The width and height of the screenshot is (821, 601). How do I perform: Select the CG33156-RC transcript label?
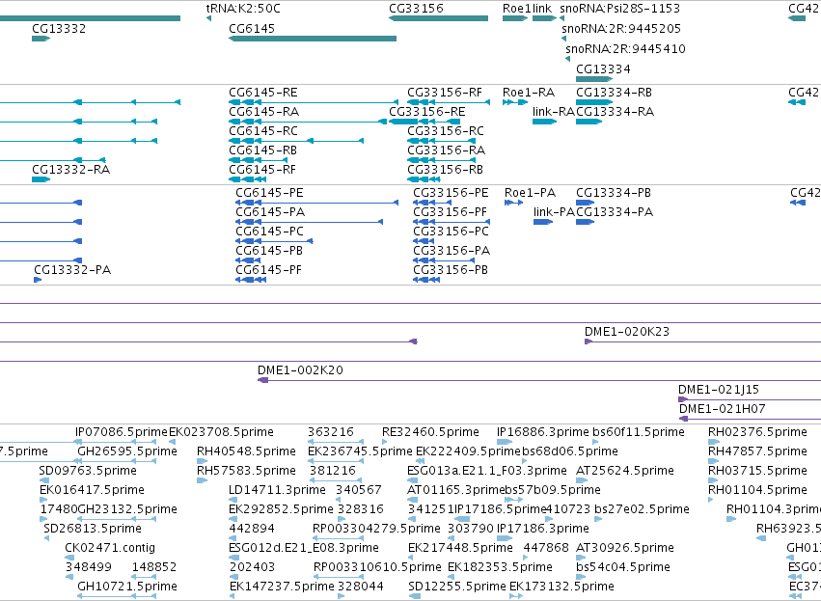click(x=446, y=131)
